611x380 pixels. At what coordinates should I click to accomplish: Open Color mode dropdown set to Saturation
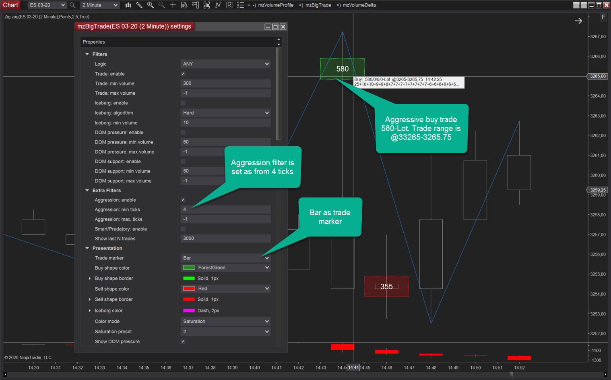pos(225,321)
